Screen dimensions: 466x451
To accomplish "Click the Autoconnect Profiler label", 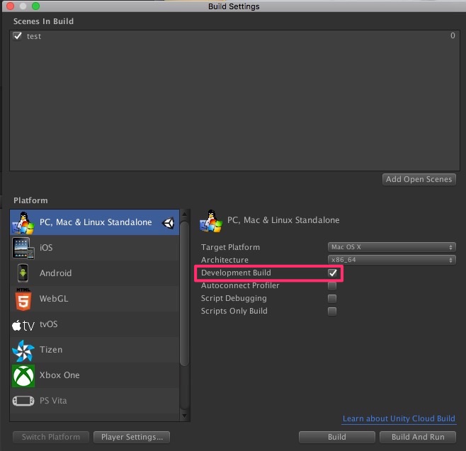I will pos(240,285).
